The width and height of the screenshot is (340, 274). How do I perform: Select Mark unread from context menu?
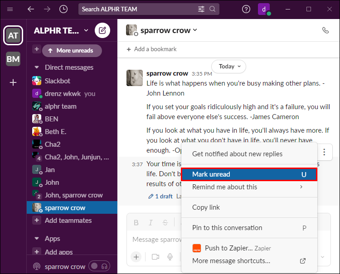(x=248, y=174)
